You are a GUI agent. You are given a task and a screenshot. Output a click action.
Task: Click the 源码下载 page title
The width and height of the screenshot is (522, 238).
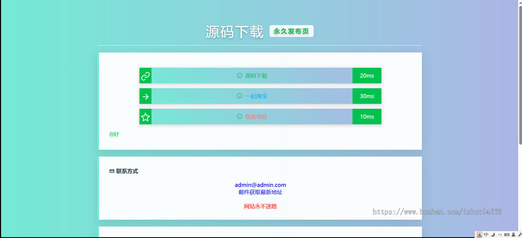(234, 32)
